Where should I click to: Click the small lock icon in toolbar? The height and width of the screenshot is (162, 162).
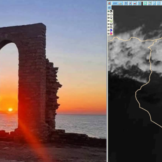(x=139, y=3)
